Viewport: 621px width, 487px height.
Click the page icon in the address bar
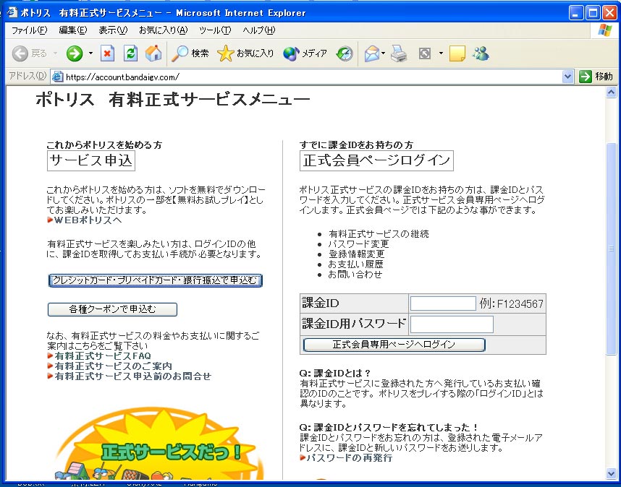click(x=57, y=77)
